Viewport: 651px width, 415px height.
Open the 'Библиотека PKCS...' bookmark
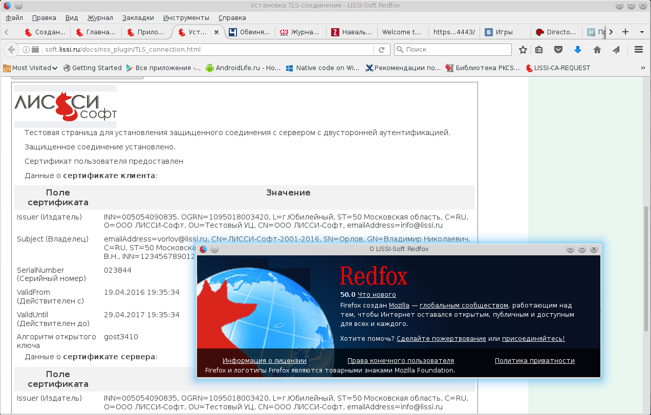coord(483,68)
